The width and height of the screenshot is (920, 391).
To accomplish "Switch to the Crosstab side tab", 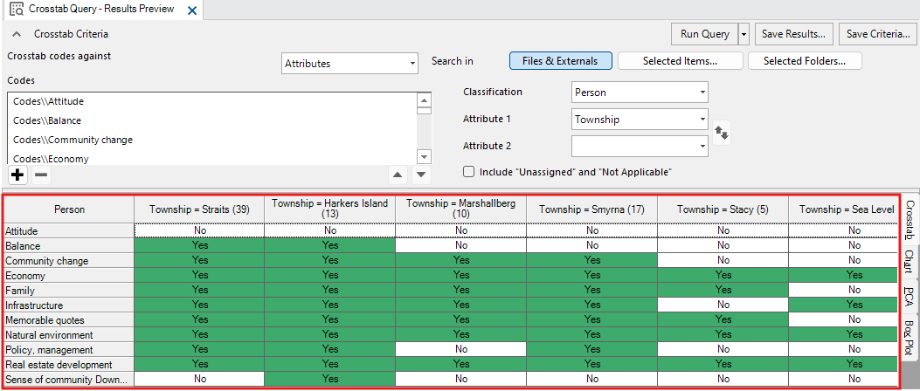I will [x=909, y=220].
